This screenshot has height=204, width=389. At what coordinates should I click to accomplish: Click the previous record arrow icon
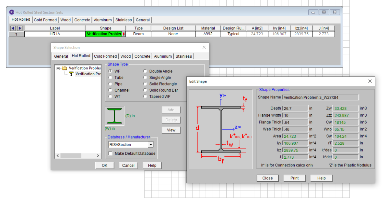[13, 28]
